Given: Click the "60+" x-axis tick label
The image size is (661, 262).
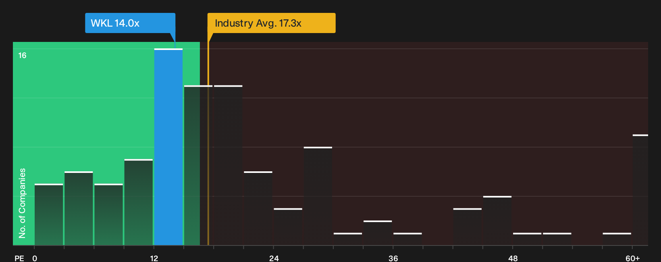Looking at the screenshot, I should point(633,258).
